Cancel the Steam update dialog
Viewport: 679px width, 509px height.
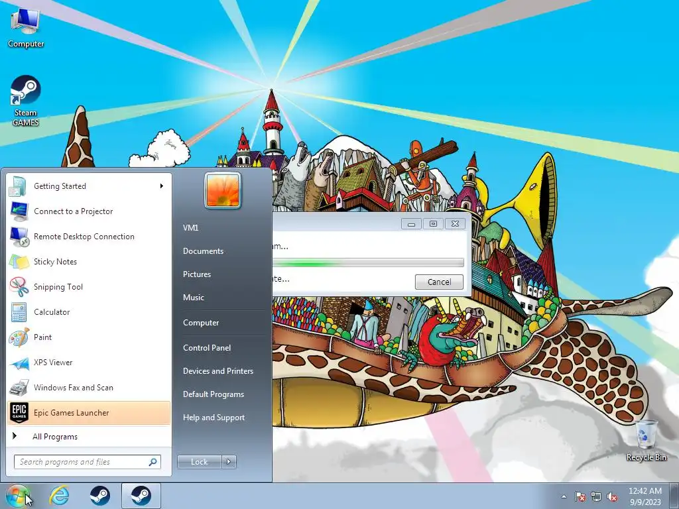[x=439, y=282]
